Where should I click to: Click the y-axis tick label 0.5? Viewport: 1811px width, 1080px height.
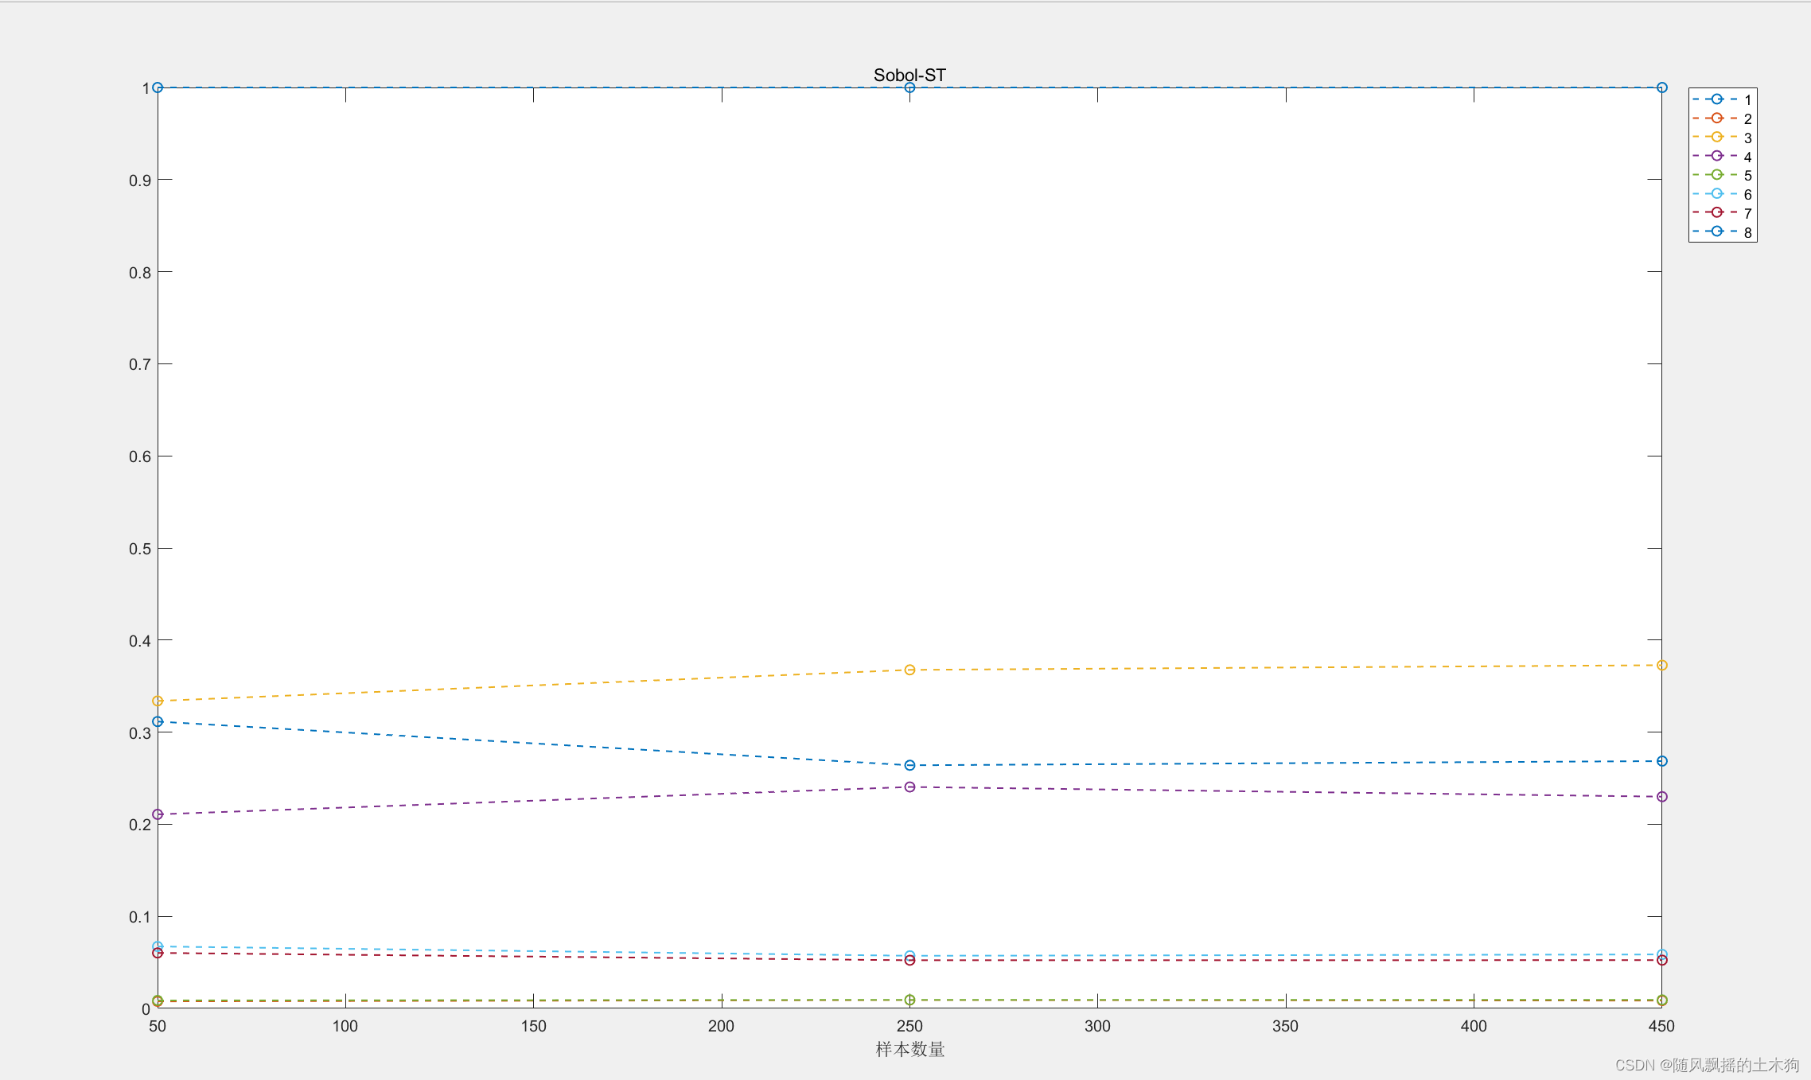[x=140, y=549]
